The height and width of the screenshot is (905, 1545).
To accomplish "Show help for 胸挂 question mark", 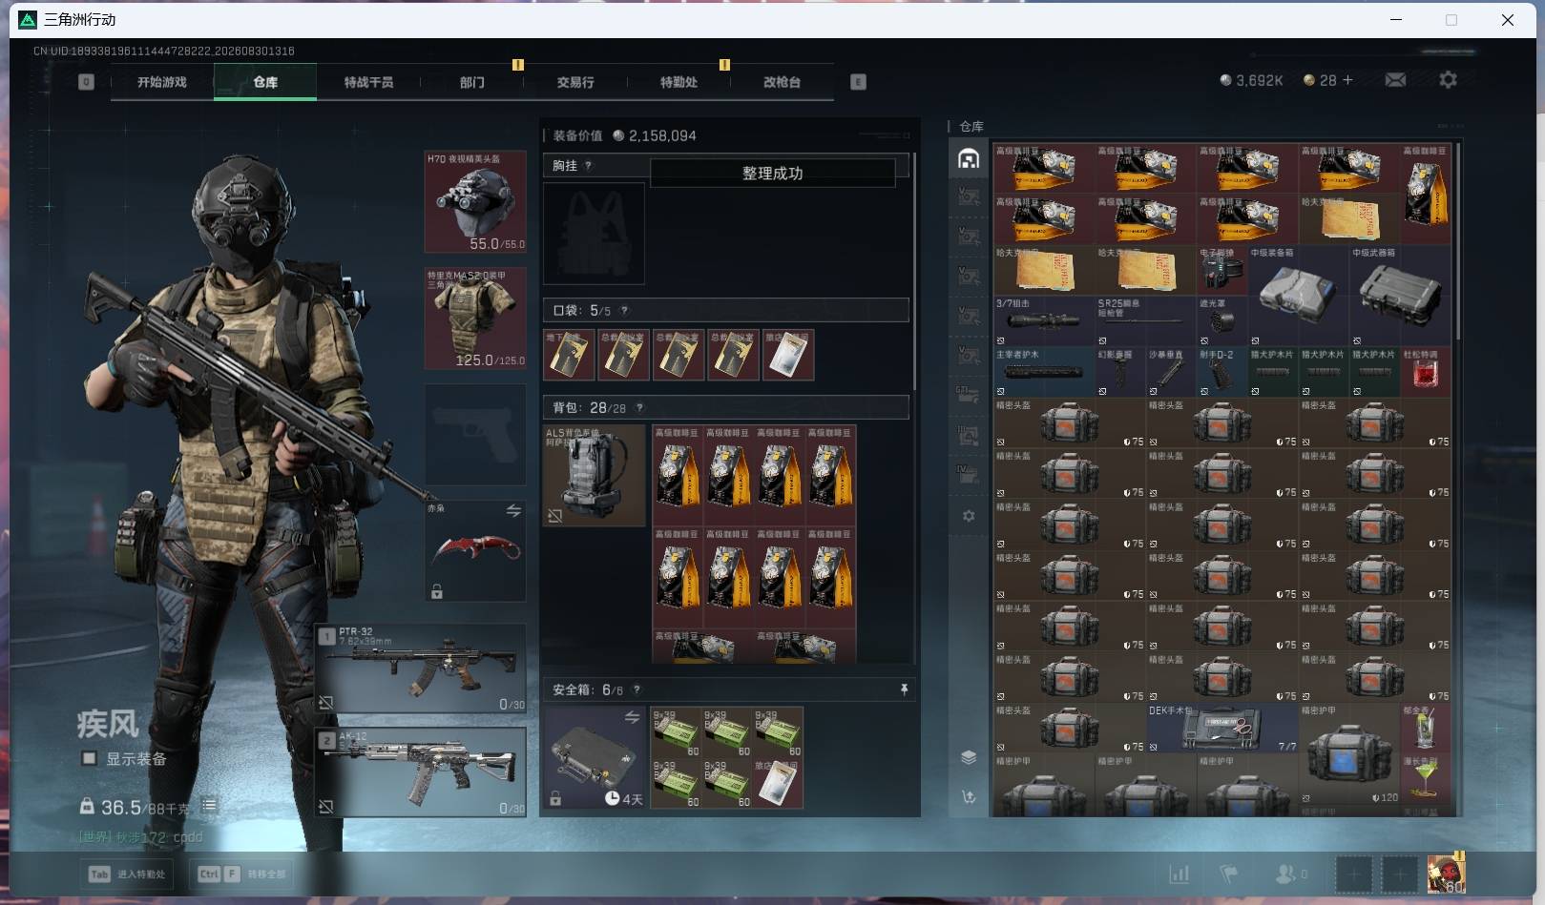I will coord(588,166).
